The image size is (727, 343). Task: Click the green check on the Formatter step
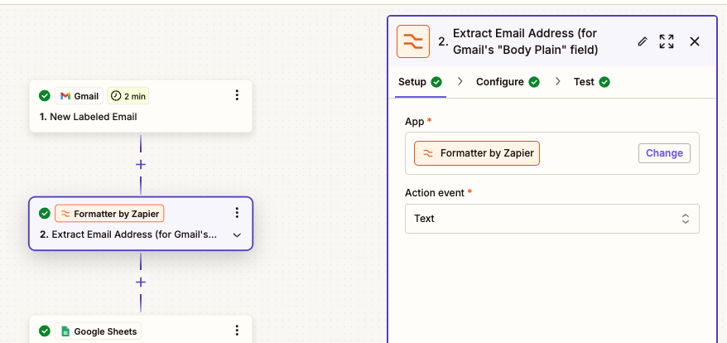pos(45,214)
